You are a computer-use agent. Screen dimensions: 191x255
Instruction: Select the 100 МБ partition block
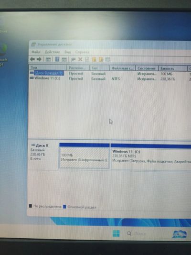pos(84,156)
